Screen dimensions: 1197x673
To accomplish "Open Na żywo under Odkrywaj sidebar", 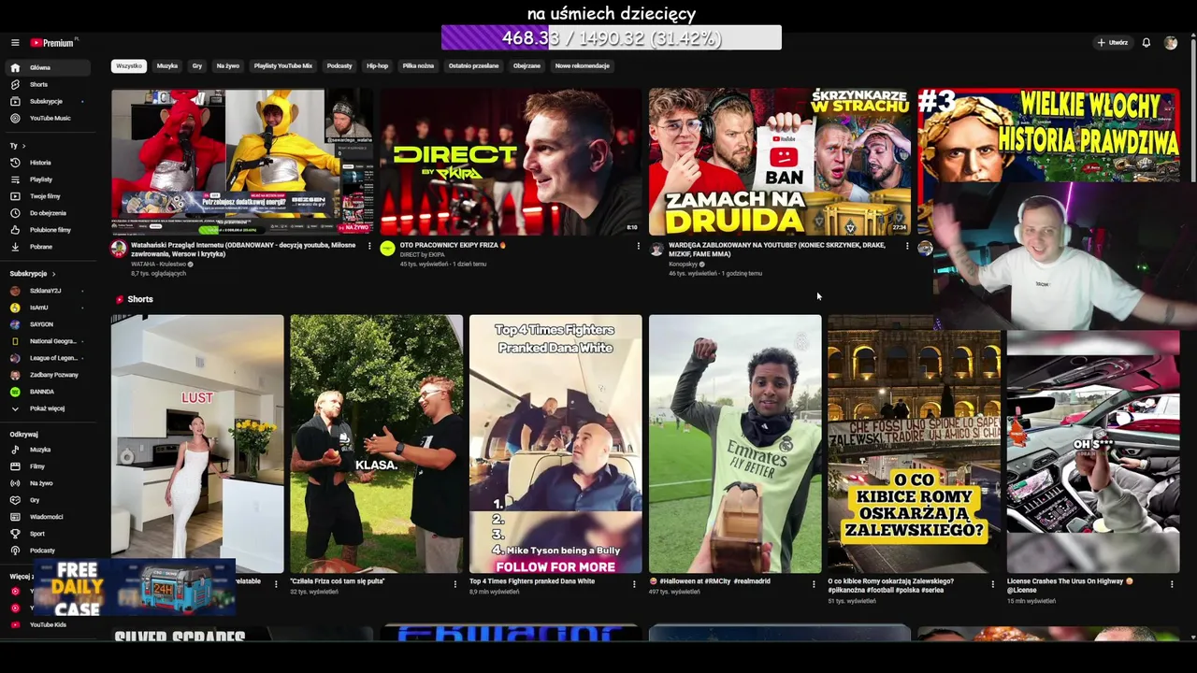I will tap(47, 483).
